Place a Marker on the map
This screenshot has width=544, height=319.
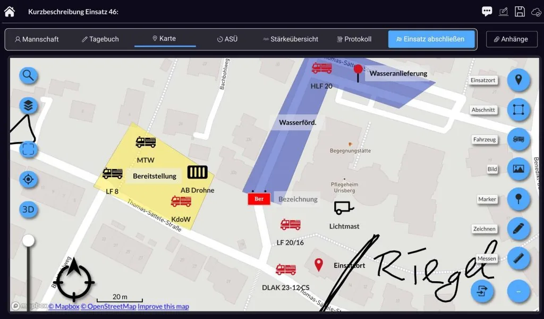[518, 199]
